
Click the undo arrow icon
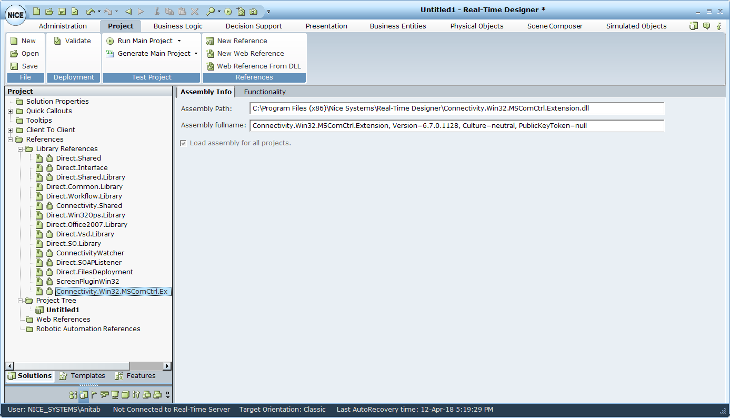pyautogui.click(x=91, y=11)
